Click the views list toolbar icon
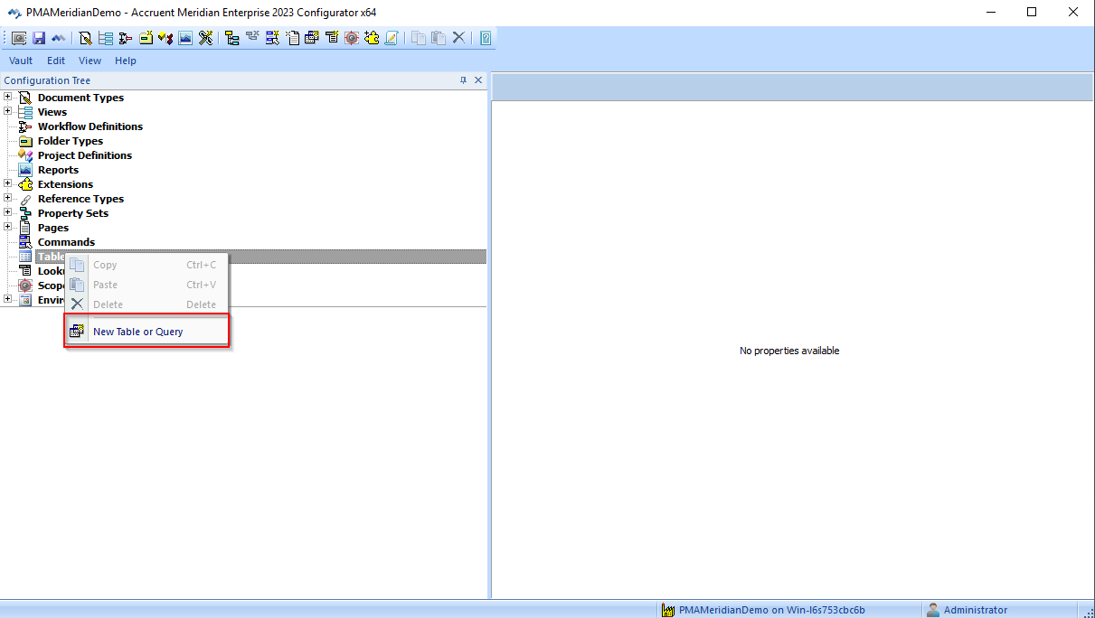1095x618 pixels. pyautogui.click(x=106, y=38)
